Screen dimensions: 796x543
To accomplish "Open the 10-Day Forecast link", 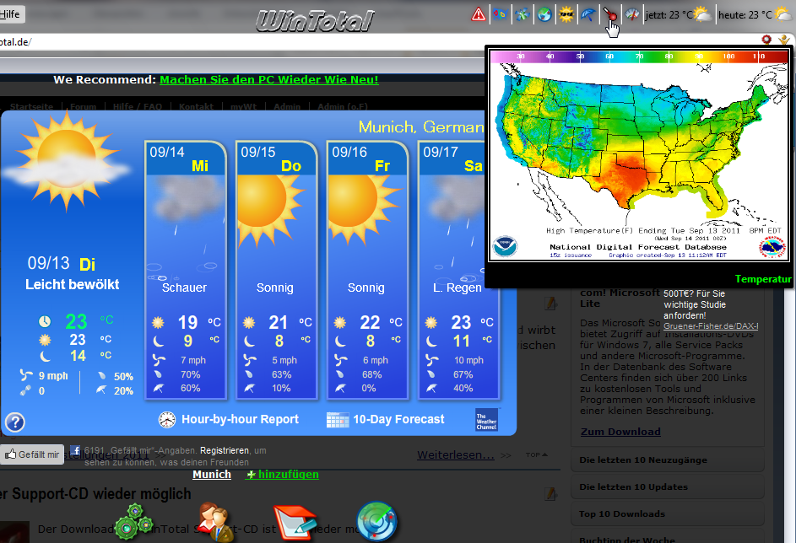I will (398, 419).
